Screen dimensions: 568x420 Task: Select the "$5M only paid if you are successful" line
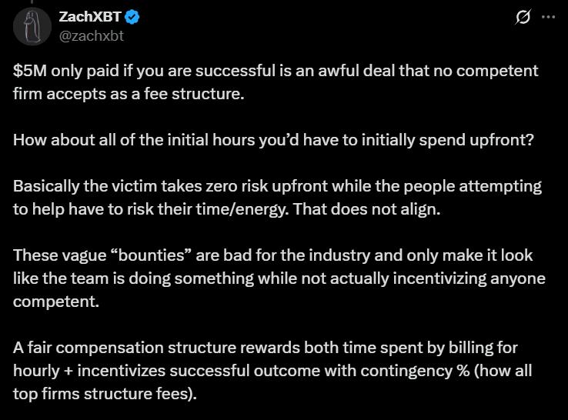click(276, 71)
